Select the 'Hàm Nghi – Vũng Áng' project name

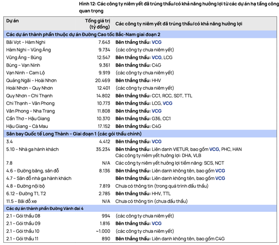pyautogui.click(x=28, y=50)
